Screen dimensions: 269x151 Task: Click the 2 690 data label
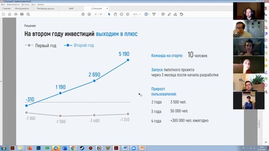[x=94, y=75]
